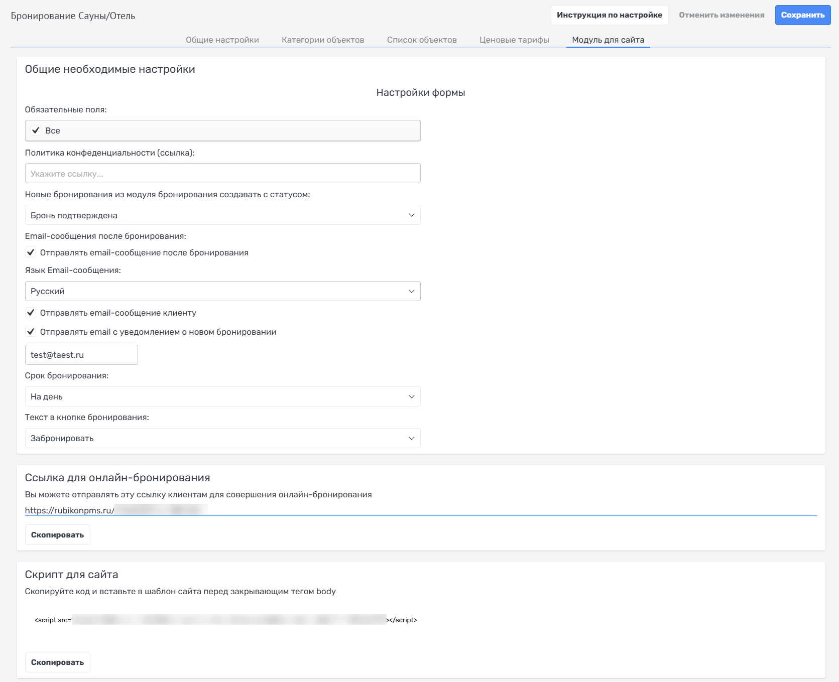This screenshot has height=682, width=839.
Task: Click the "Срок бронирования:" label
Action: point(67,375)
